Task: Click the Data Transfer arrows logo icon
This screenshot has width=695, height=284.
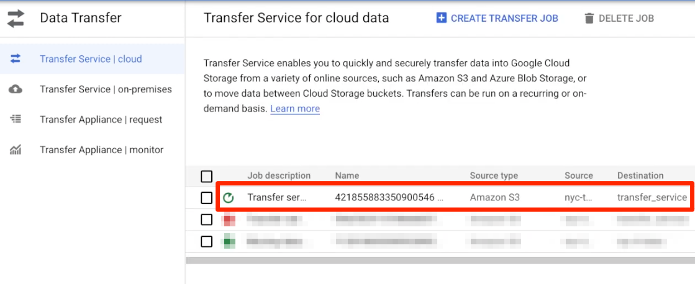Action: point(16,18)
